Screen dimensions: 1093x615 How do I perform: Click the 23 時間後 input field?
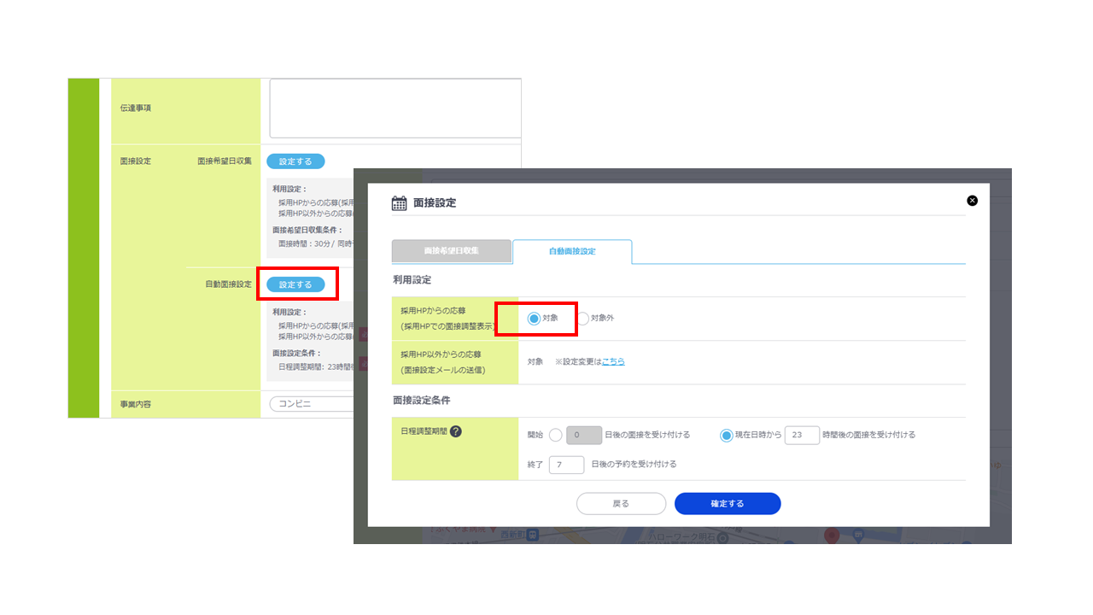tap(802, 435)
